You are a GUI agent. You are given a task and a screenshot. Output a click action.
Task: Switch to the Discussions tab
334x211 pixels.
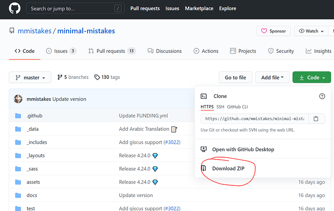coord(165,51)
